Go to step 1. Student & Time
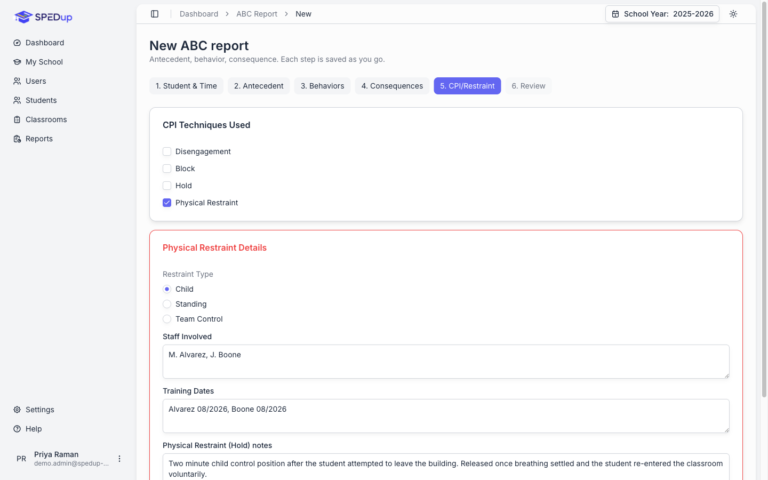This screenshot has height=480, width=768. click(186, 86)
